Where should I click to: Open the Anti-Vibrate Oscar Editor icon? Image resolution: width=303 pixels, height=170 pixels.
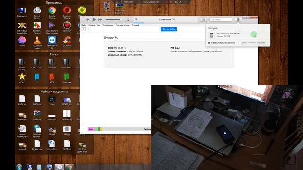coord(22,28)
